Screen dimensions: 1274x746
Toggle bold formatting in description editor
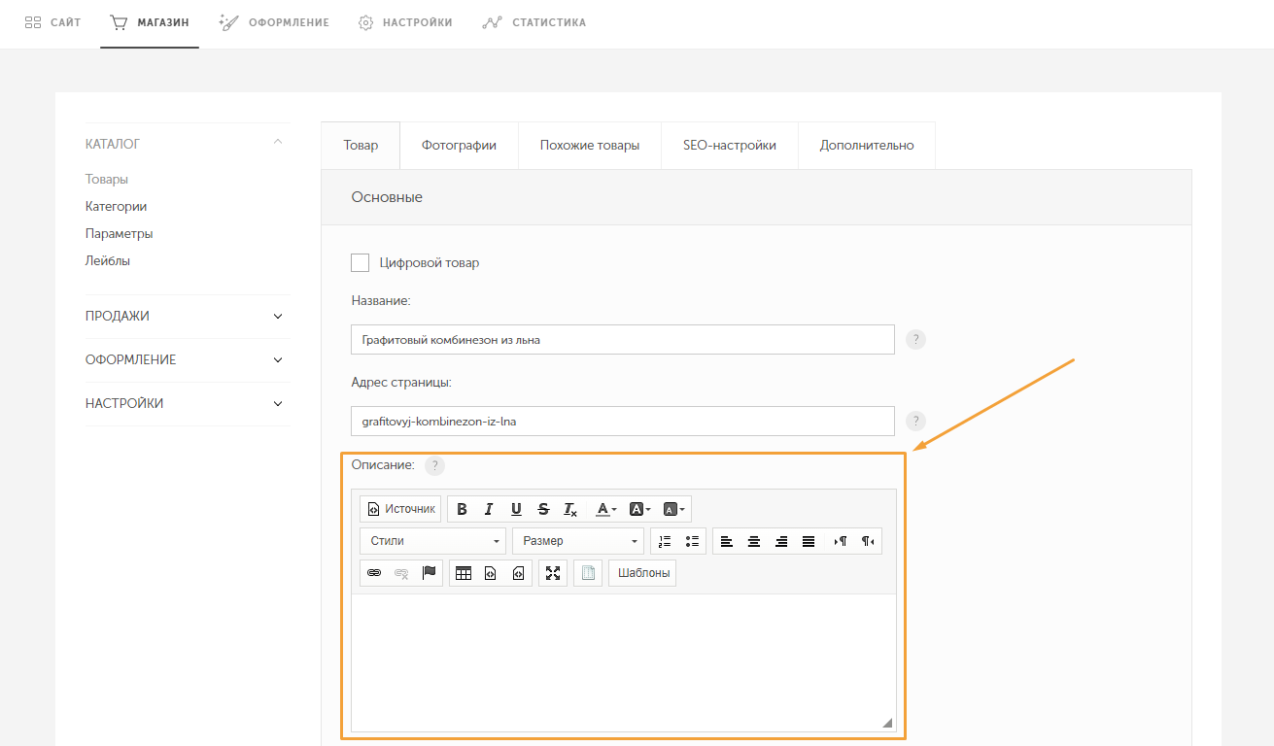(462, 509)
